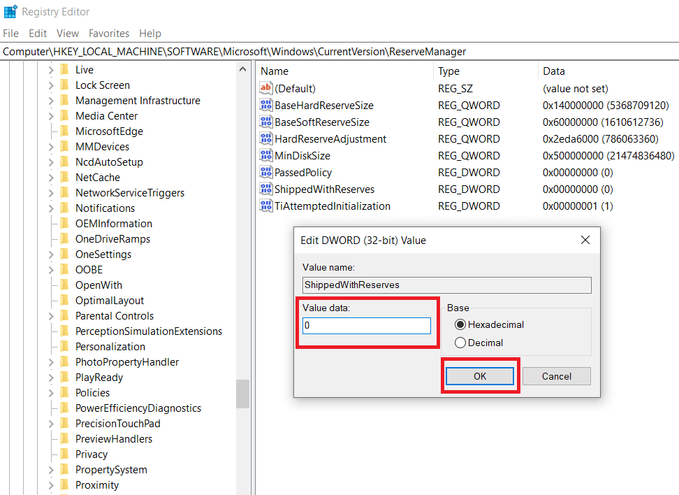Select the Decimal base radio button

coord(460,343)
